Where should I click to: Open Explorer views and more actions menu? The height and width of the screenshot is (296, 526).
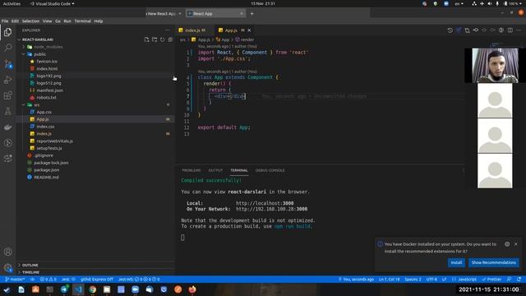point(168,30)
